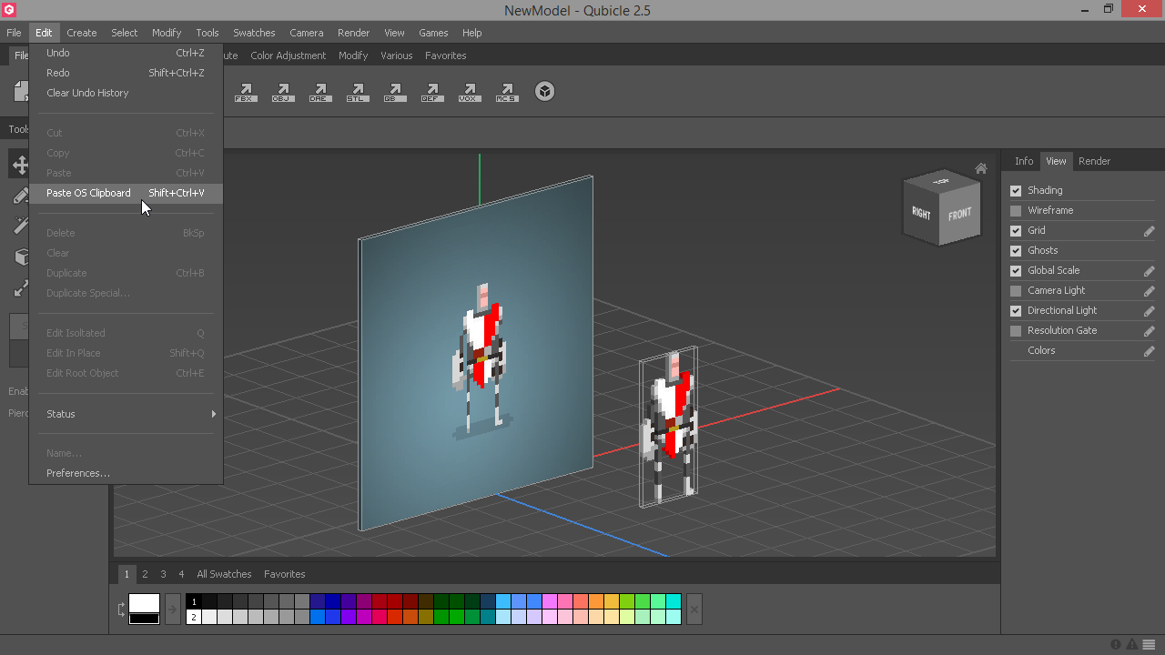Switch to the Render tab in the side panel

pyautogui.click(x=1094, y=161)
